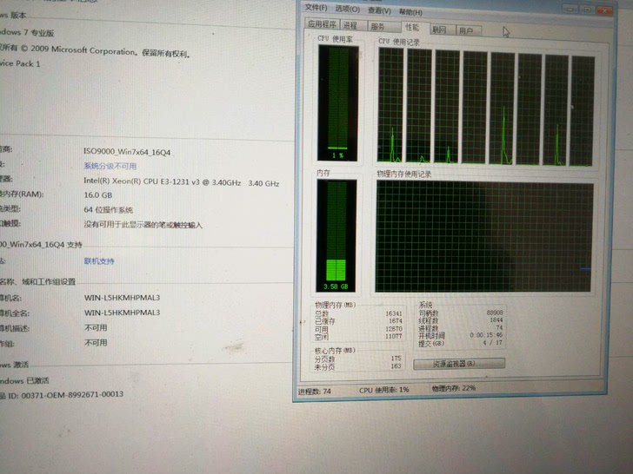Click the CPU 使用率 gauge showing 1 %

338,103
